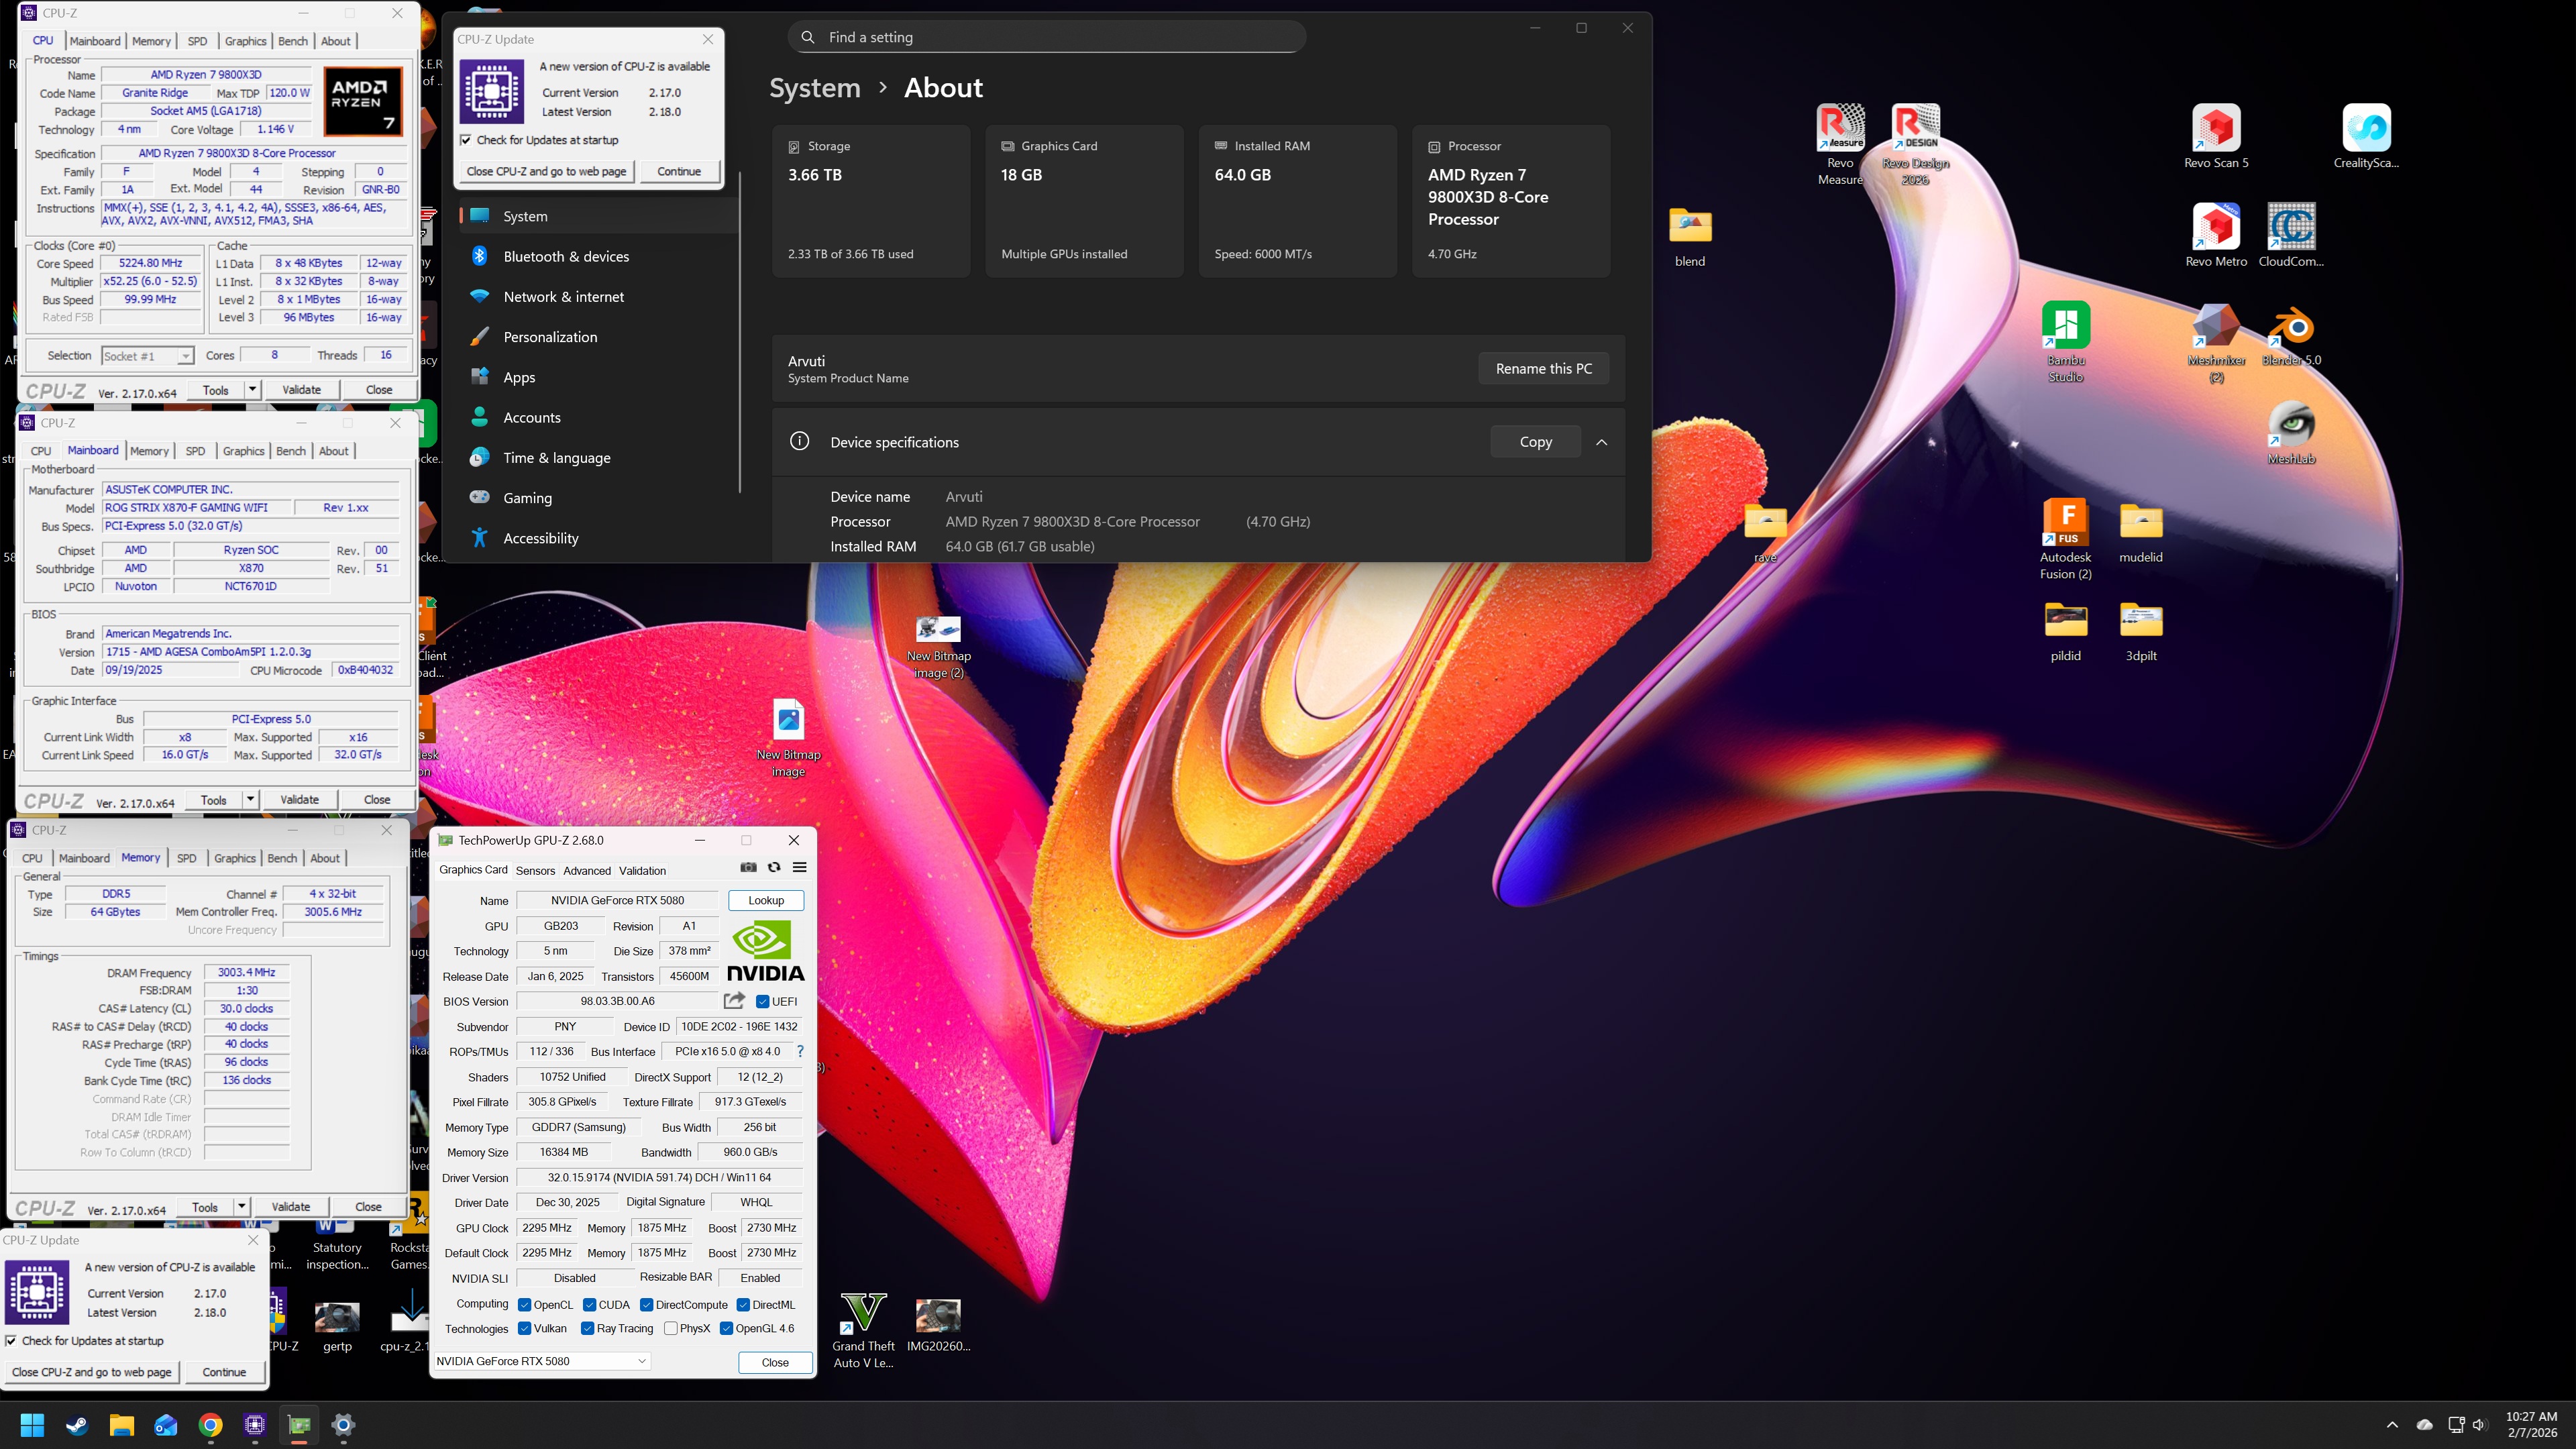The image size is (2576, 1449).
Task: Click GPU-Z refresh icon
Action: pyautogui.click(x=774, y=868)
